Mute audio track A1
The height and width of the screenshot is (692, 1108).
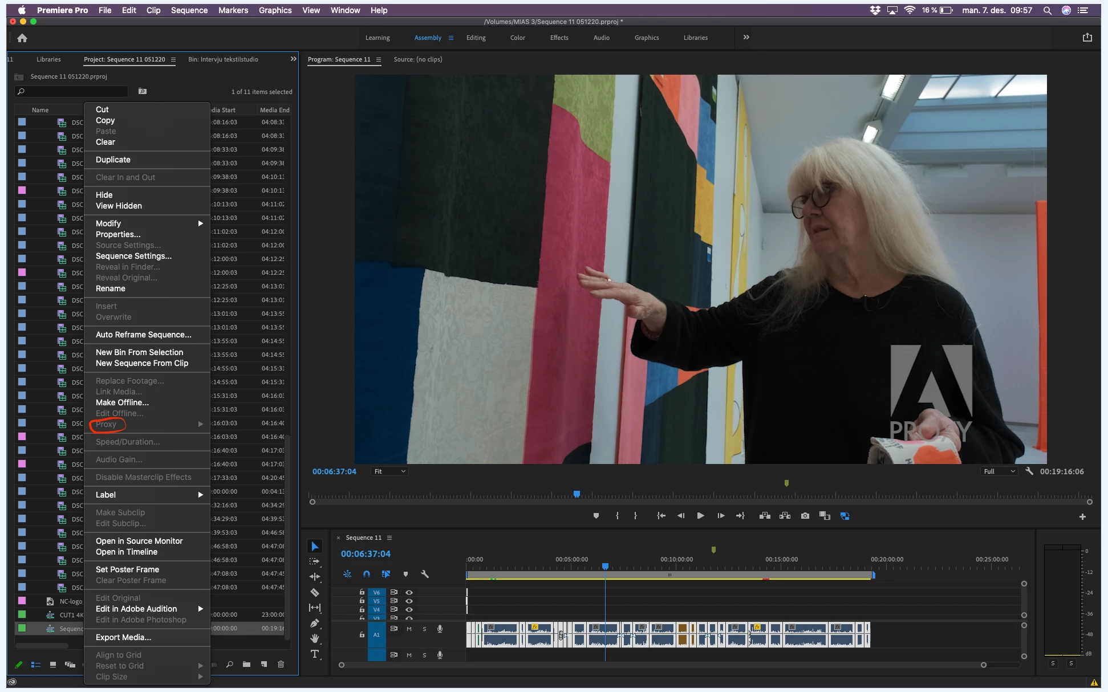[409, 629]
